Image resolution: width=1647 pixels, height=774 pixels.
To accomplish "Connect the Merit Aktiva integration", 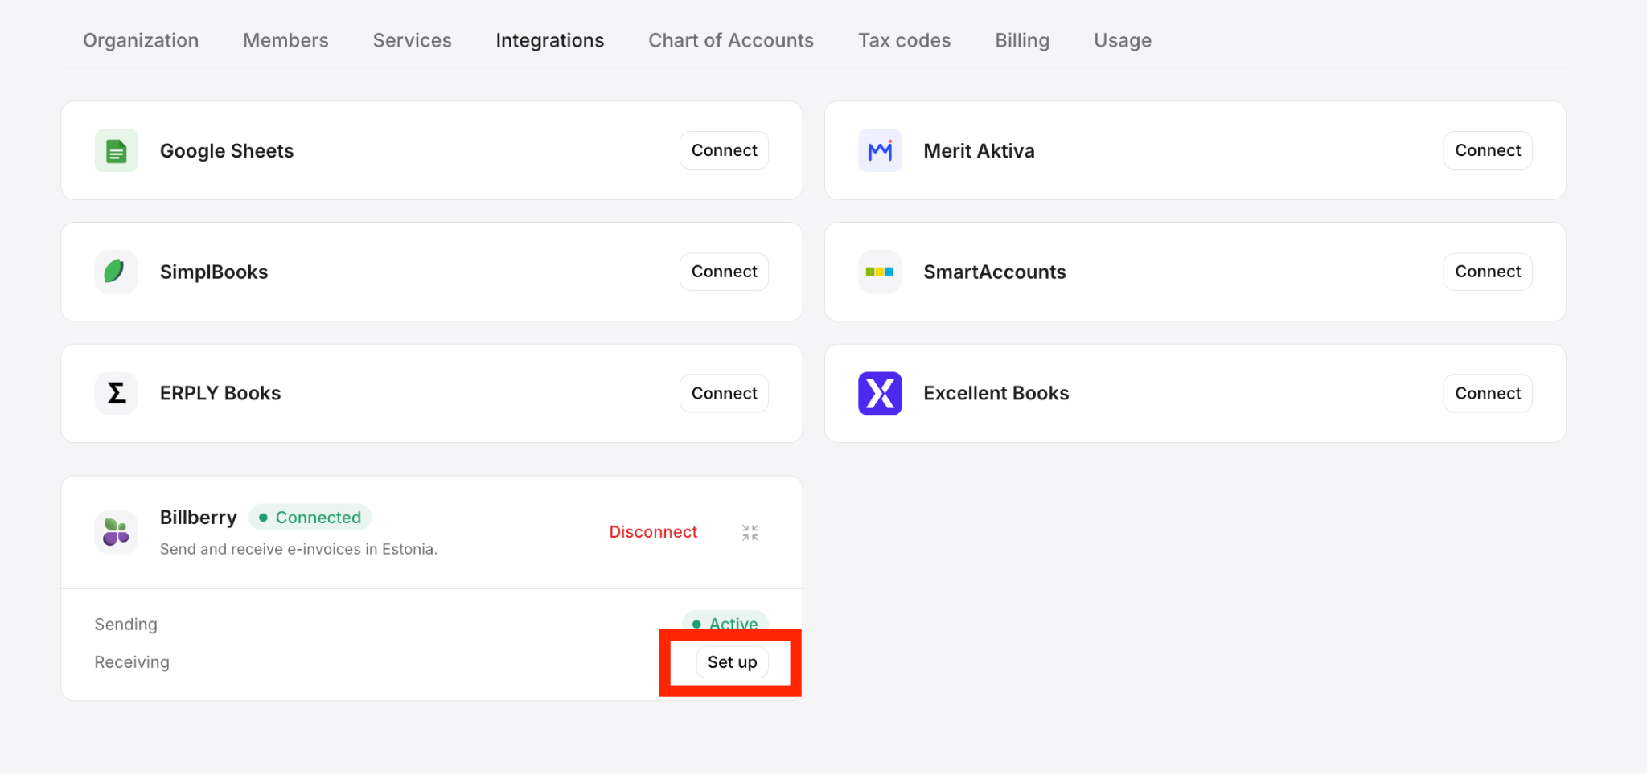I will 1488,150.
